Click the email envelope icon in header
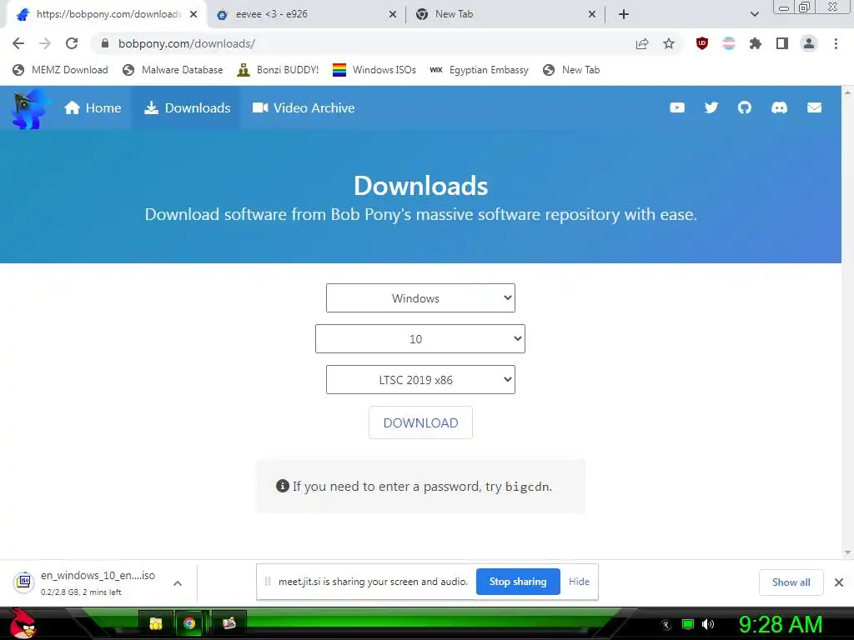Image resolution: width=854 pixels, height=640 pixels. 814,107
